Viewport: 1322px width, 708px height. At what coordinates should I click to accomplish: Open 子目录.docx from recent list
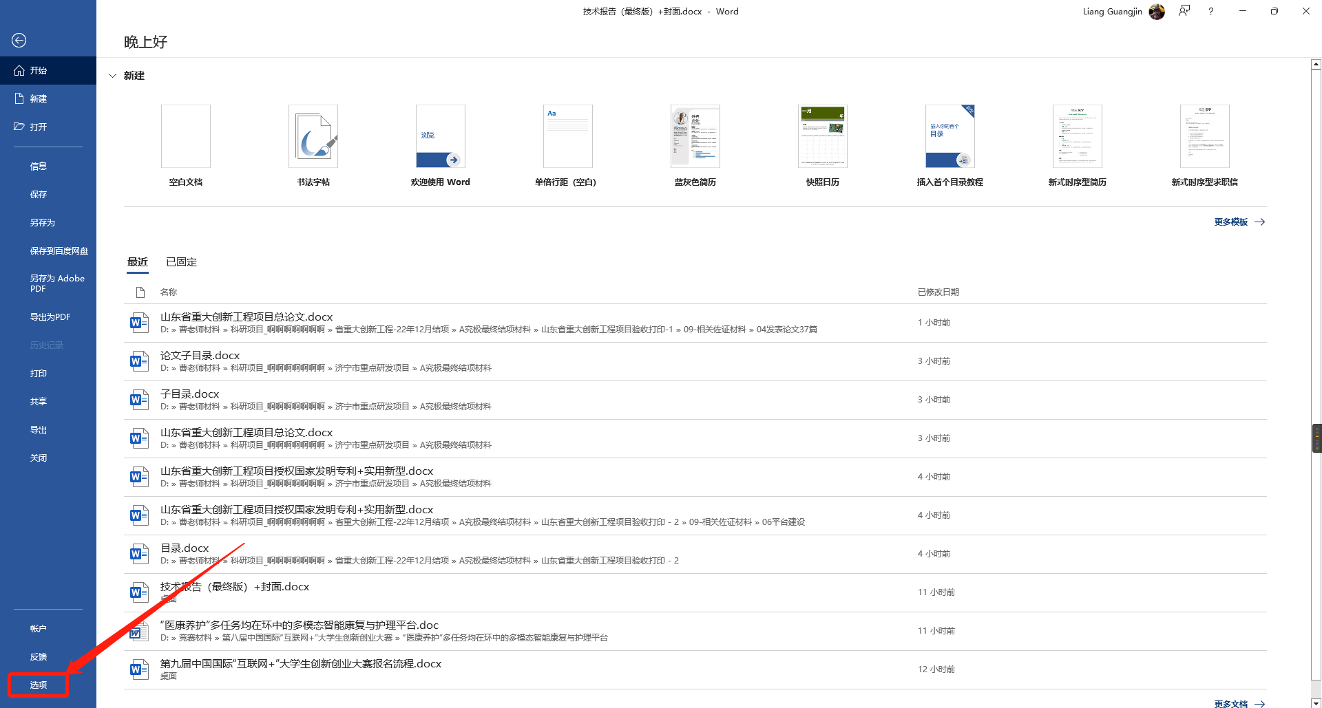tap(695, 400)
